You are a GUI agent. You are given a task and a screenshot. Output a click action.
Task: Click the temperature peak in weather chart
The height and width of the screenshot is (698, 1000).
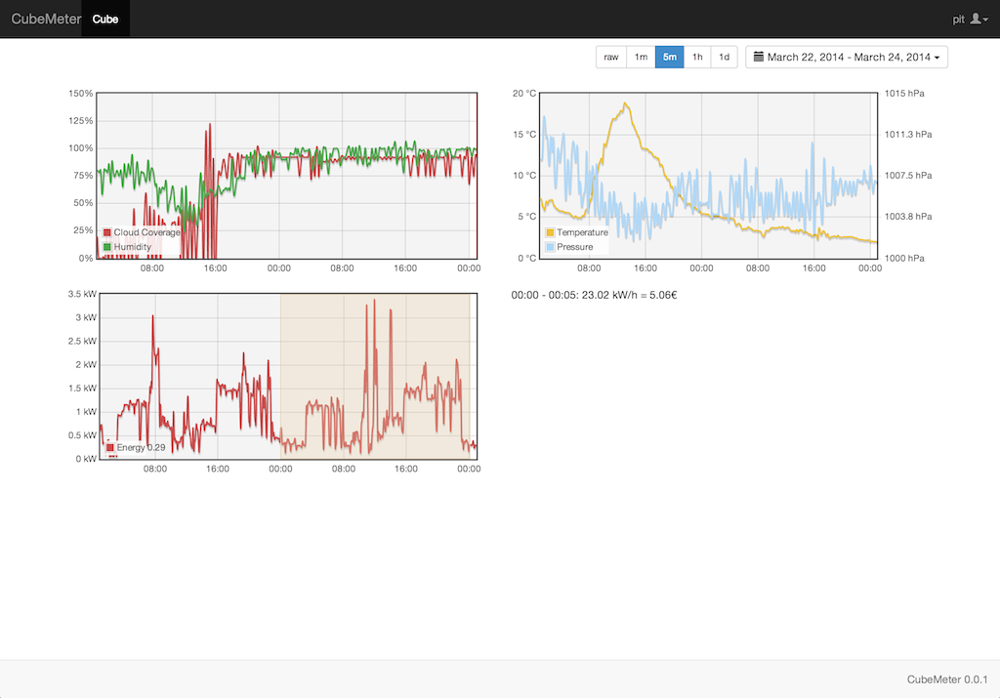(626, 103)
